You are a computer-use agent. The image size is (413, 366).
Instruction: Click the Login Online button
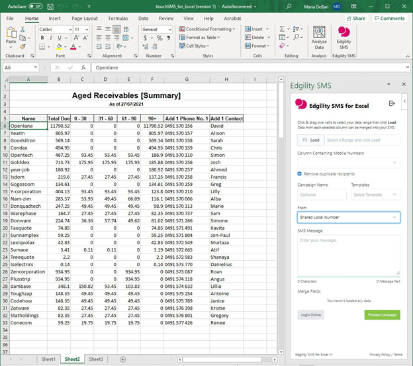310,314
